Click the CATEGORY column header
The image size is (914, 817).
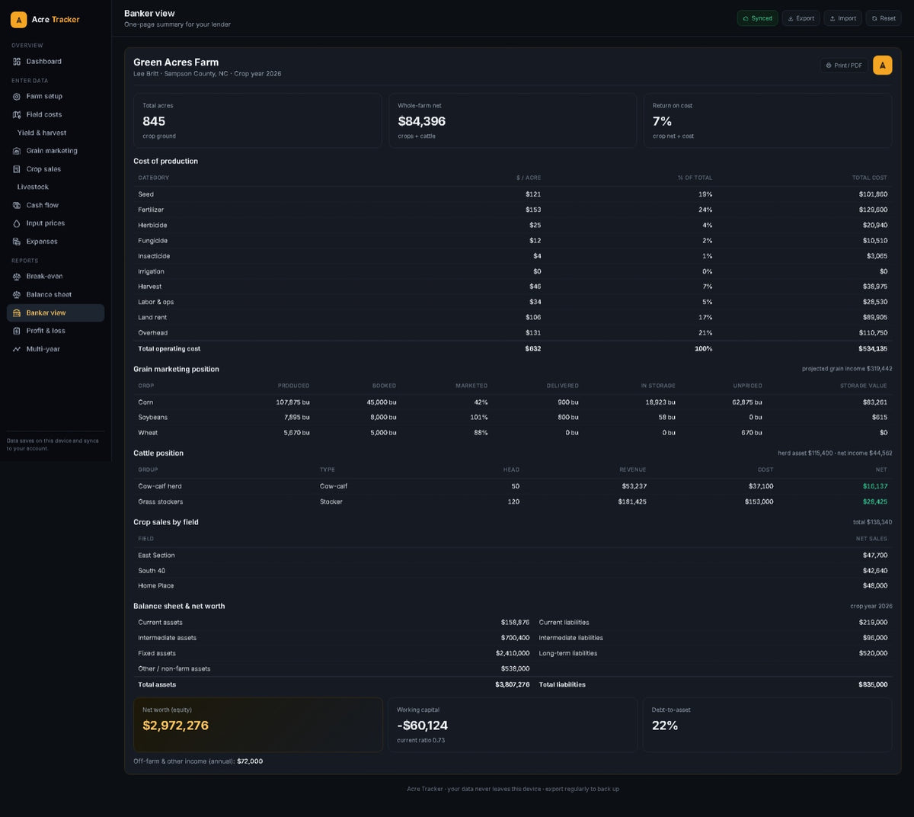point(154,178)
